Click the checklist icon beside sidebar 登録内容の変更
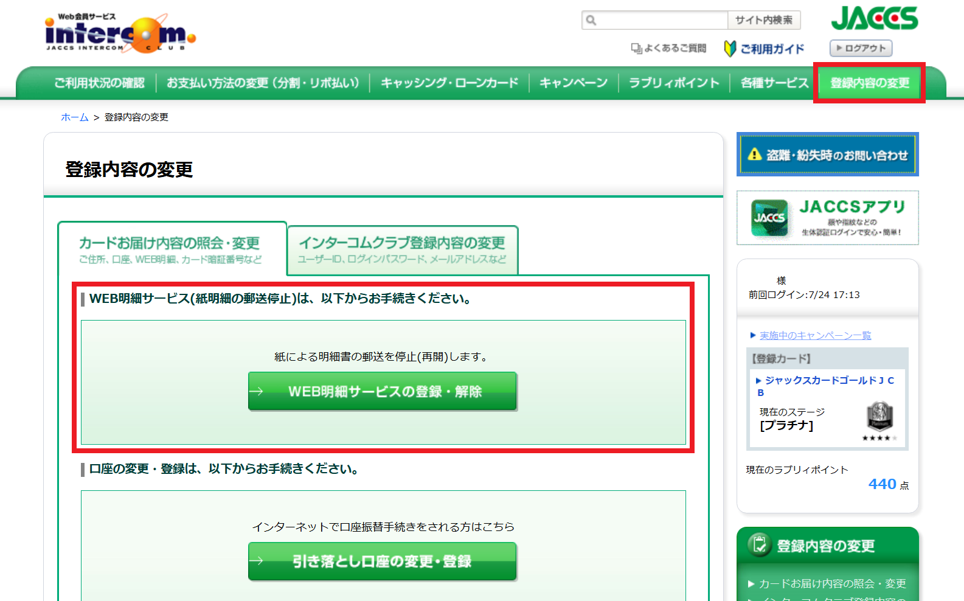Viewport: 964px width, 601px height. point(760,544)
